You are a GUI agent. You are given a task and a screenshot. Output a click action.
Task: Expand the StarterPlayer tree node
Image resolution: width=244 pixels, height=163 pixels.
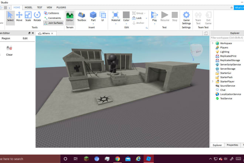pyautogui.click(x=213, y=81)
